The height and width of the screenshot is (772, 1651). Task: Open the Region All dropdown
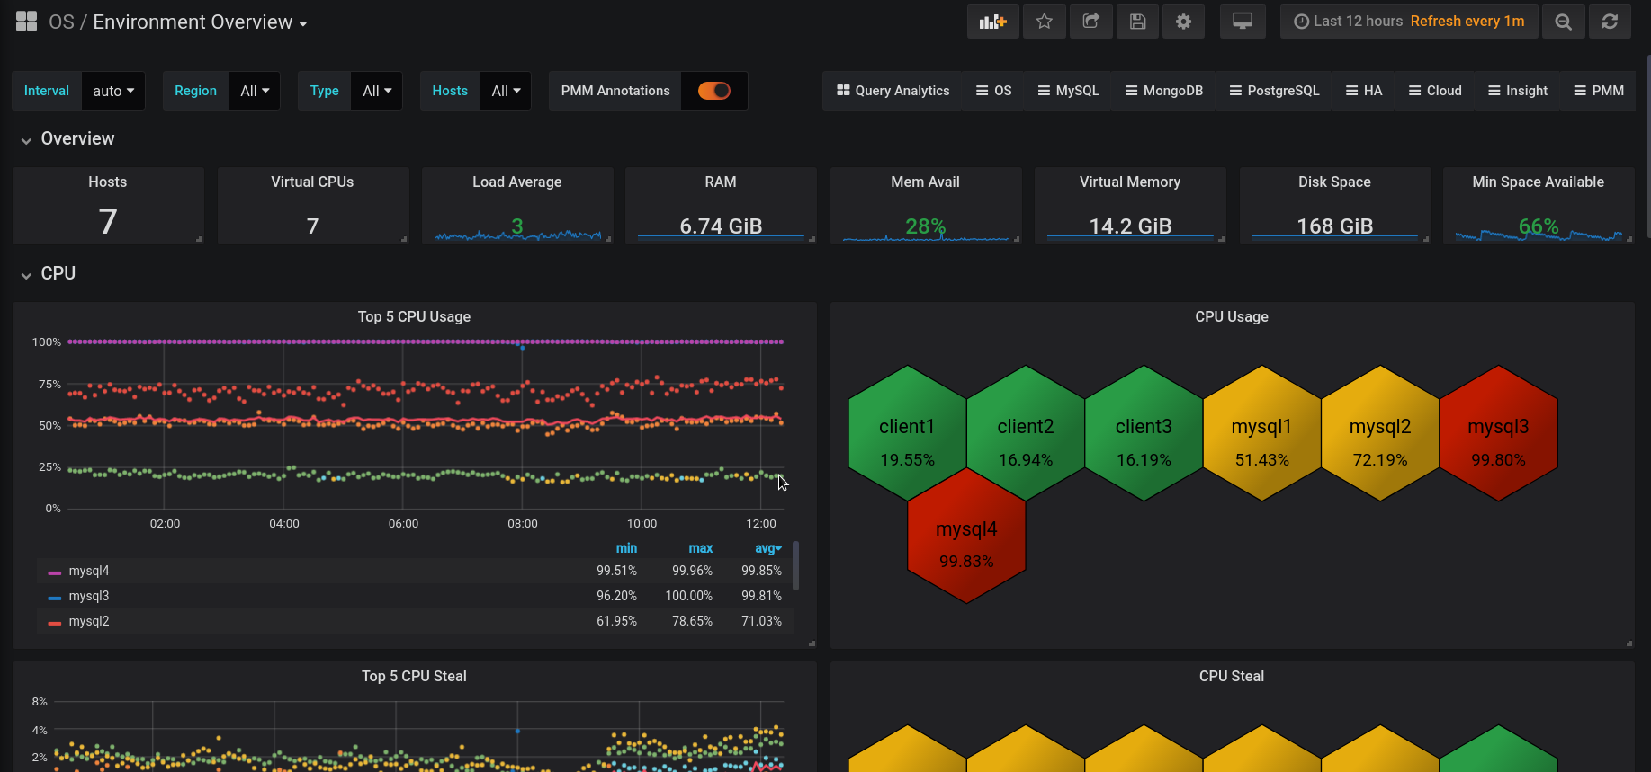(x=255, y=91)
